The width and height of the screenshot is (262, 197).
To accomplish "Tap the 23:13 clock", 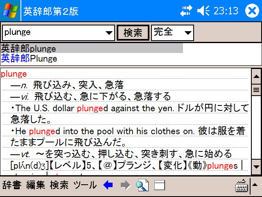I will coord(226,11).
